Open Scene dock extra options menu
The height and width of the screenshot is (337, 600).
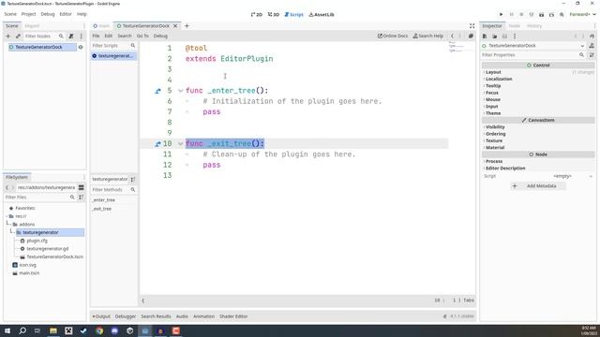82,36
